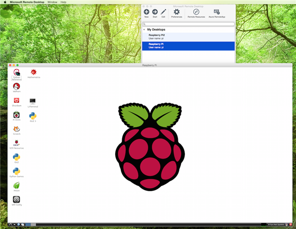
Task: Click the search field in Remote Desktop
Action: pyautogui.click(x=188, y=24)
